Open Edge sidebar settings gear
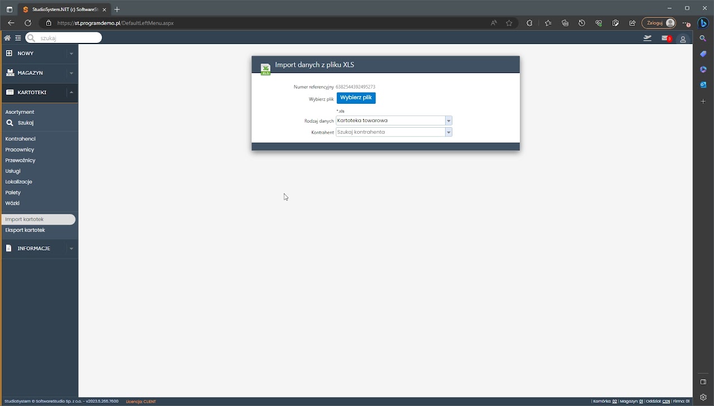This screenshot has width=714, height=406. point(703,397)
